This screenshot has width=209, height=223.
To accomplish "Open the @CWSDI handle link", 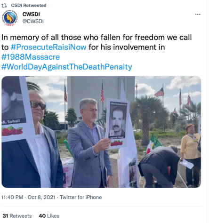I will pos(33,21).
